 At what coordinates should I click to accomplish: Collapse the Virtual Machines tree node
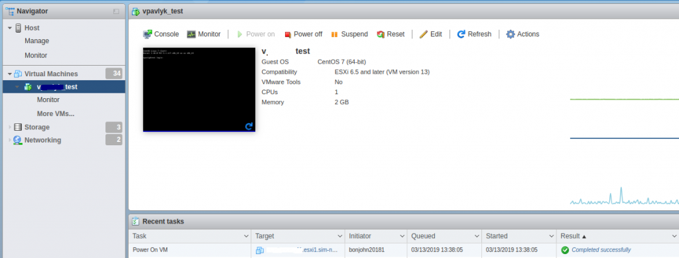click(x=10, y=74)
